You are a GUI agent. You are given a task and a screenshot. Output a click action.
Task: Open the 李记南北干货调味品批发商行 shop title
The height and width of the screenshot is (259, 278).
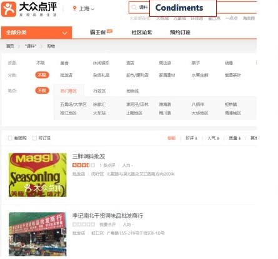coord(107,216)
